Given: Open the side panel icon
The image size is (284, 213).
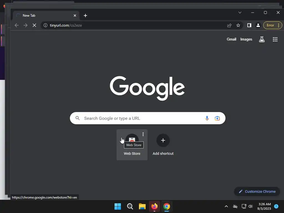Looking at the screenshot, I should (249, 25).
